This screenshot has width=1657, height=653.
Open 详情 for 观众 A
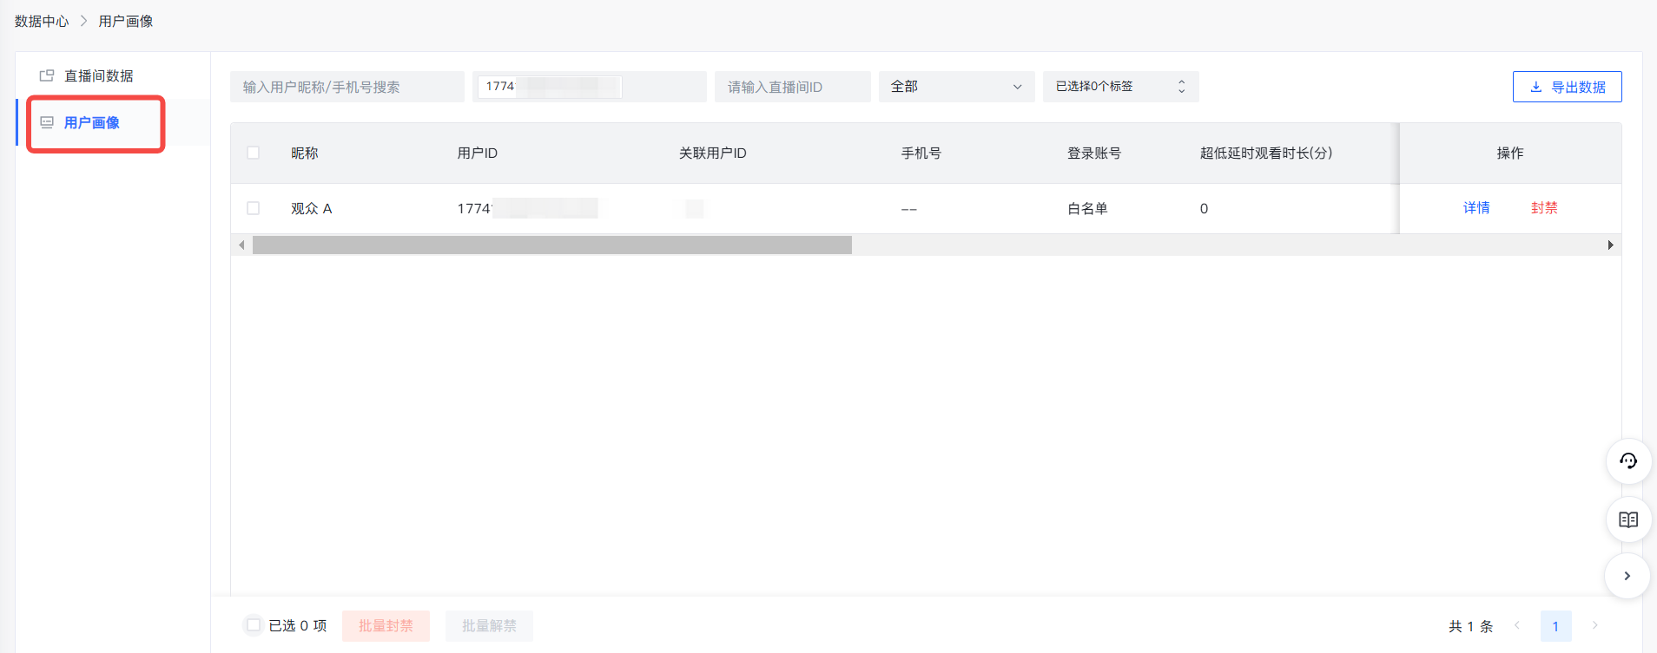[1476, 208]
